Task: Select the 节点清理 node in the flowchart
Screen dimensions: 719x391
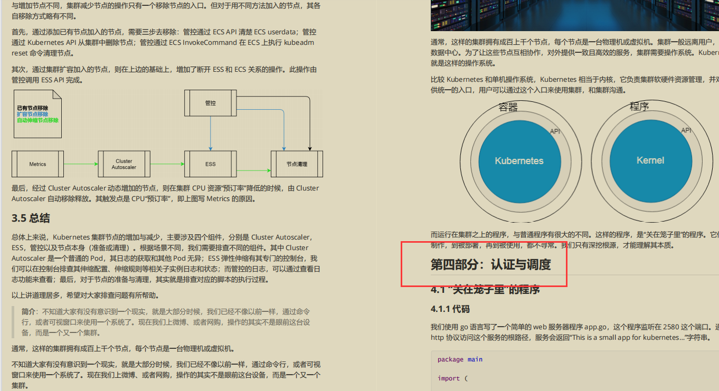Action: [x=296, y=164]
